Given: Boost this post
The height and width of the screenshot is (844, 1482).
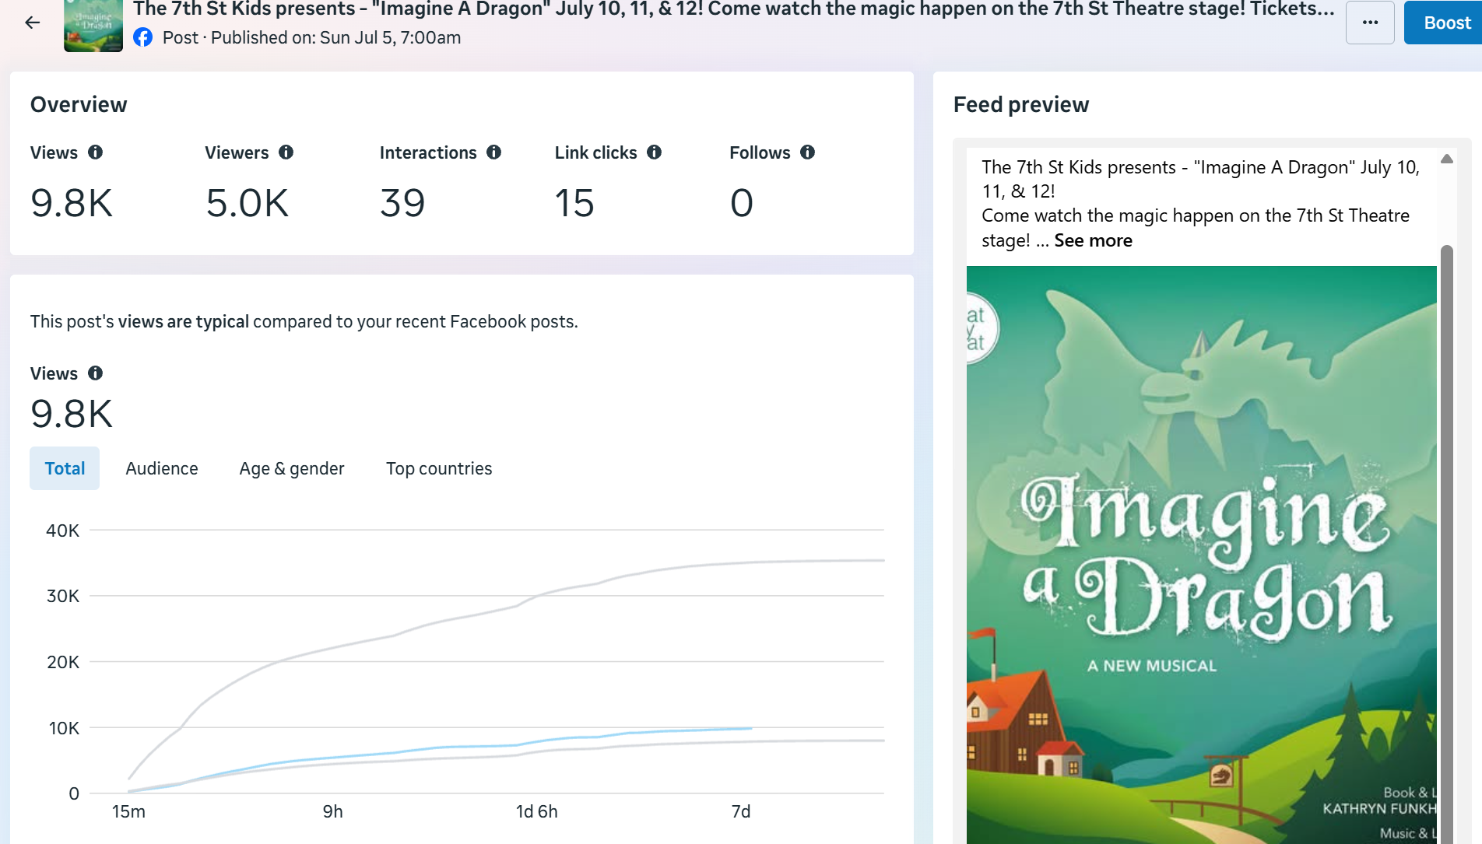Looking at the screenshot, I should [x=1443, y=23].
